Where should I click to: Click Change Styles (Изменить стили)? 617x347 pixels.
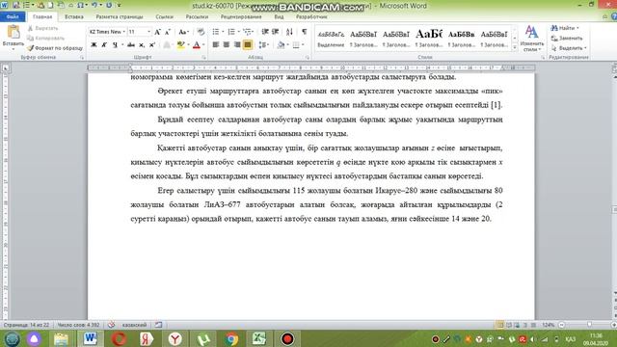click(x=531, y=39)
